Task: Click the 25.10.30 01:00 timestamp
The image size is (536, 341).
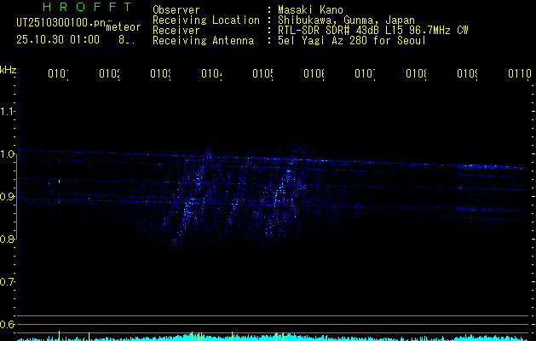Action: (x=57, y=39)
